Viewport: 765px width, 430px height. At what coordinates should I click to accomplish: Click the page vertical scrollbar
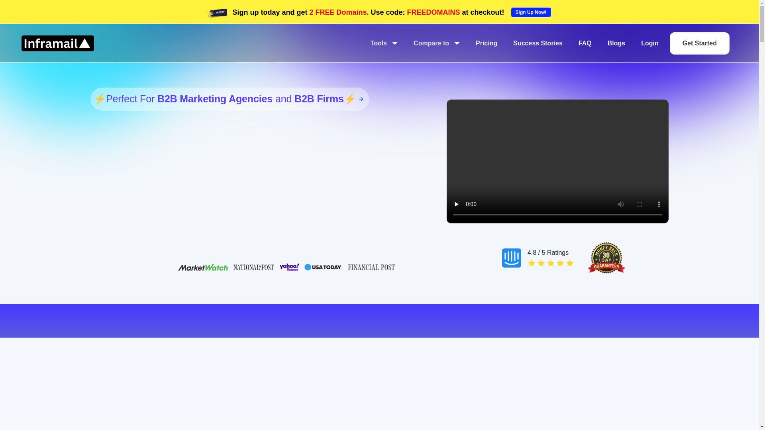click(x=762, y=215)
